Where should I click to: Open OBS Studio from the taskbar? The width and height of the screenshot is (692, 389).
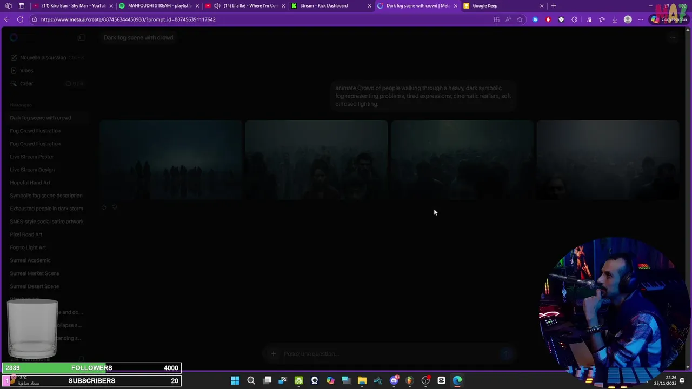(425, 380)
